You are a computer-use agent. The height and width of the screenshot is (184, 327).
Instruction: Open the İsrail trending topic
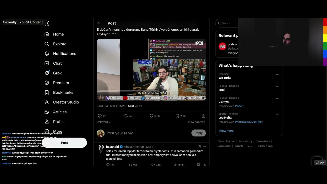[222, 90]
